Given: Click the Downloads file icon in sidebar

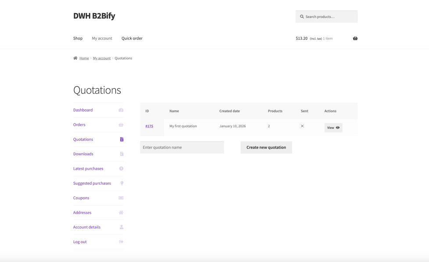Looking at the screenshot, I should [122, 154].
